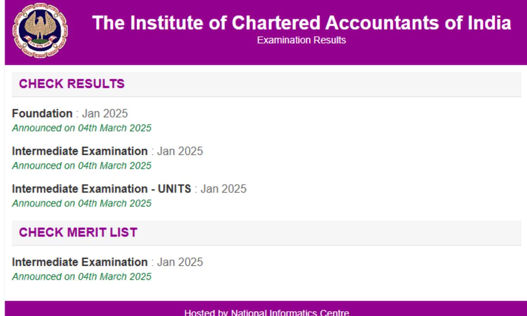
Task: Click Jan 2025 in the merit list section
Action: [x=180, y=262]
